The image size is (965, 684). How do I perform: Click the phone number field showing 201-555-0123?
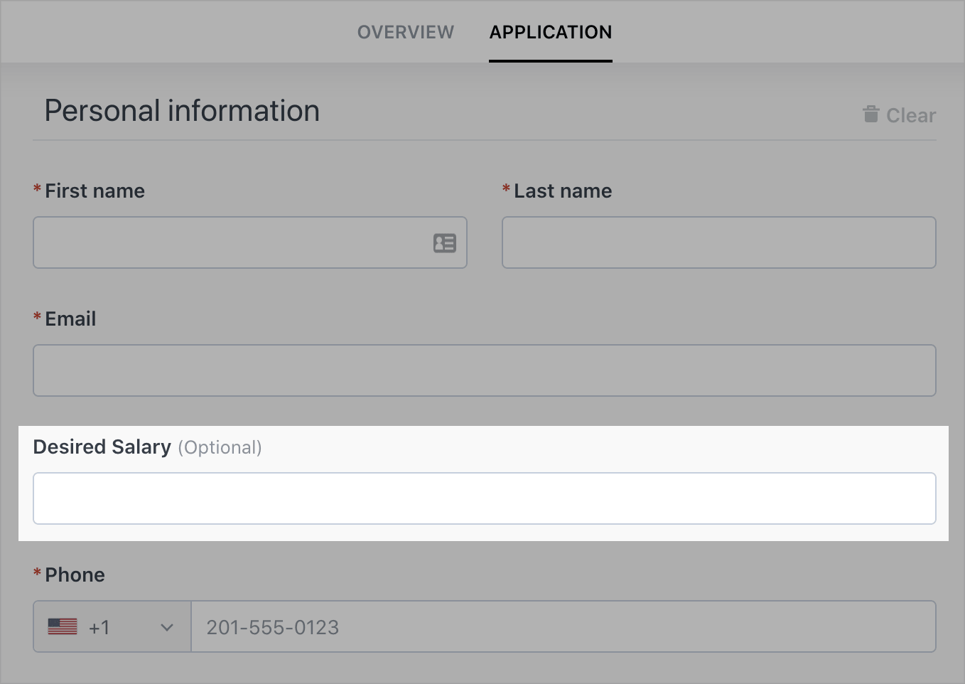pyautogui.click(x=561, y=626)
